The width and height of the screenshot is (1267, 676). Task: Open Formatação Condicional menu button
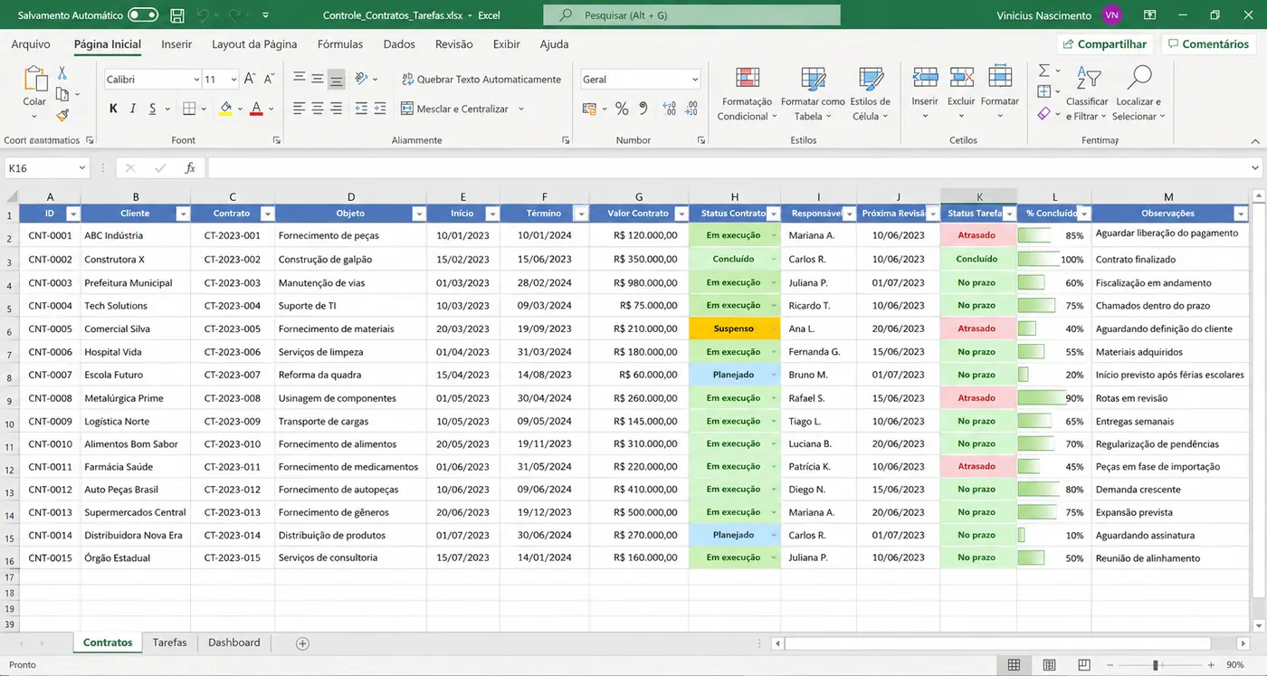747,94
